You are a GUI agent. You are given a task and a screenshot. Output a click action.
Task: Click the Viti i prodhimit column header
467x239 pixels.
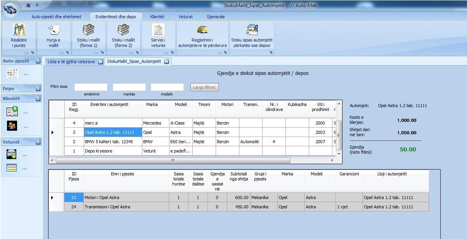tap(320, 109)
